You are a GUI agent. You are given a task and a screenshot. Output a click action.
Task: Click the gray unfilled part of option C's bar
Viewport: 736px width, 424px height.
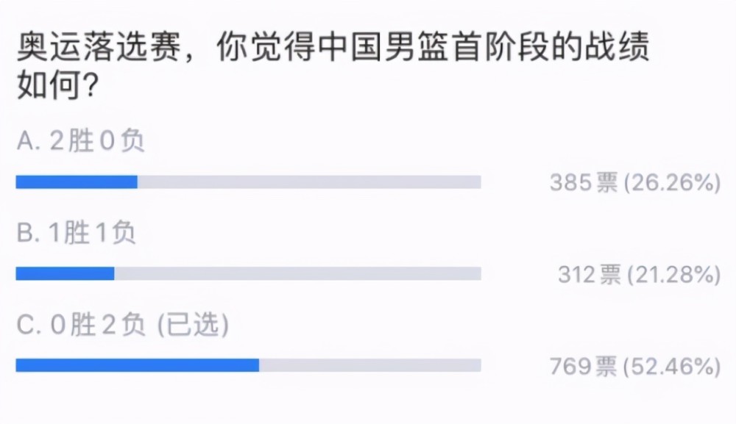click(369, 365)
